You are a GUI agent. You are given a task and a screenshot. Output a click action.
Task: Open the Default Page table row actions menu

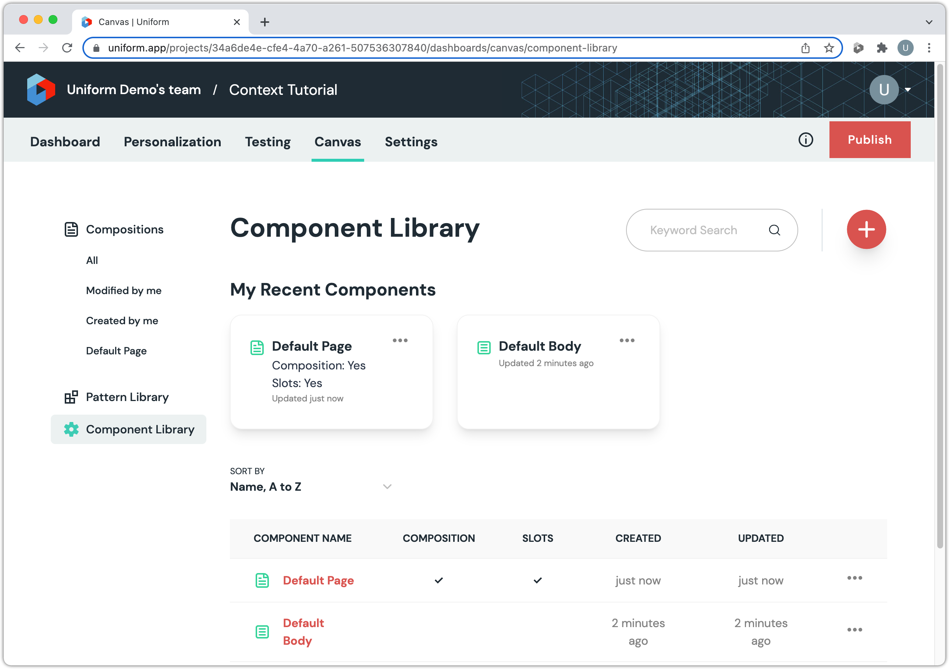coord(854,578)
